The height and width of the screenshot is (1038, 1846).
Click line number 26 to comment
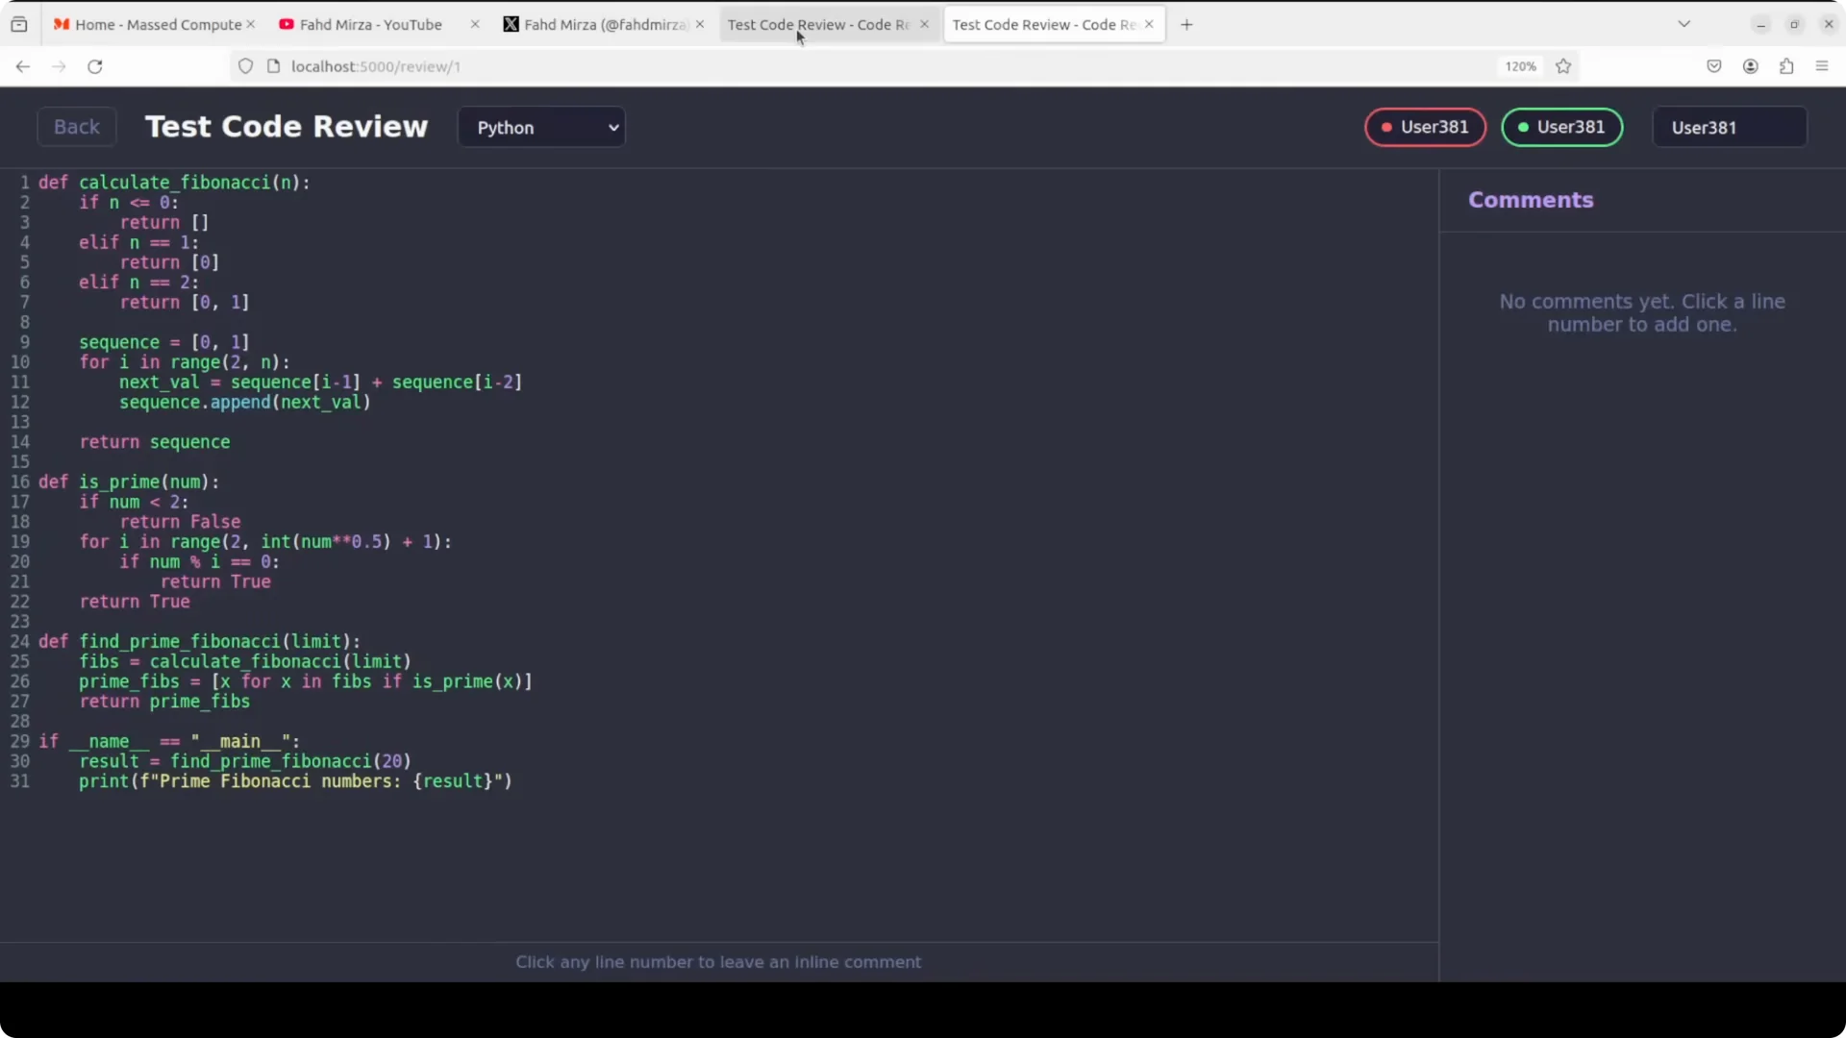click(20, 681)
